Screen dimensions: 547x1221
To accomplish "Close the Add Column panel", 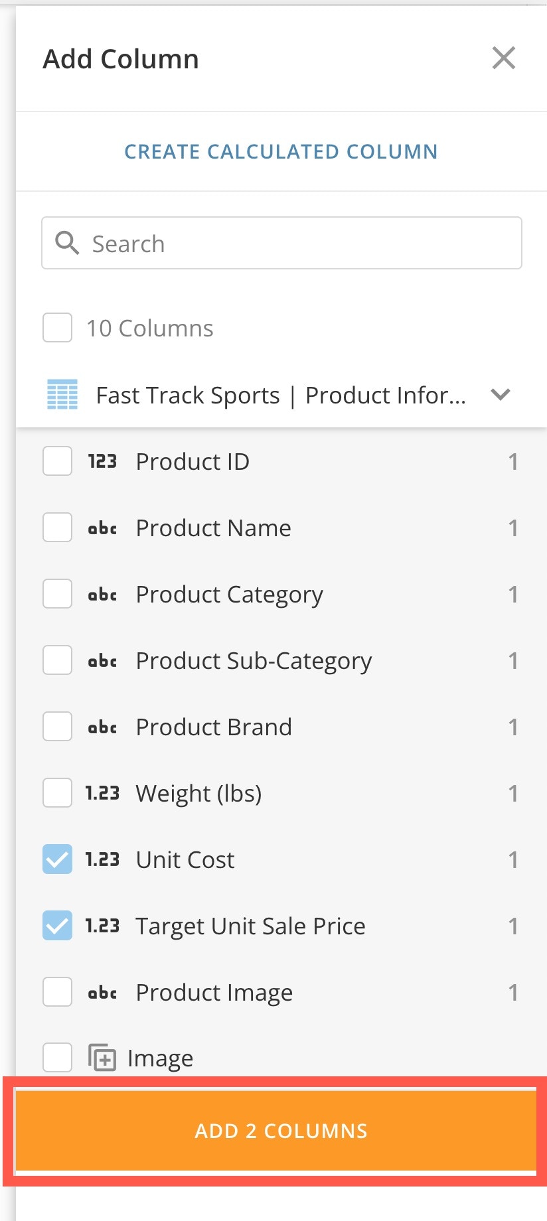I will point(503,58).
